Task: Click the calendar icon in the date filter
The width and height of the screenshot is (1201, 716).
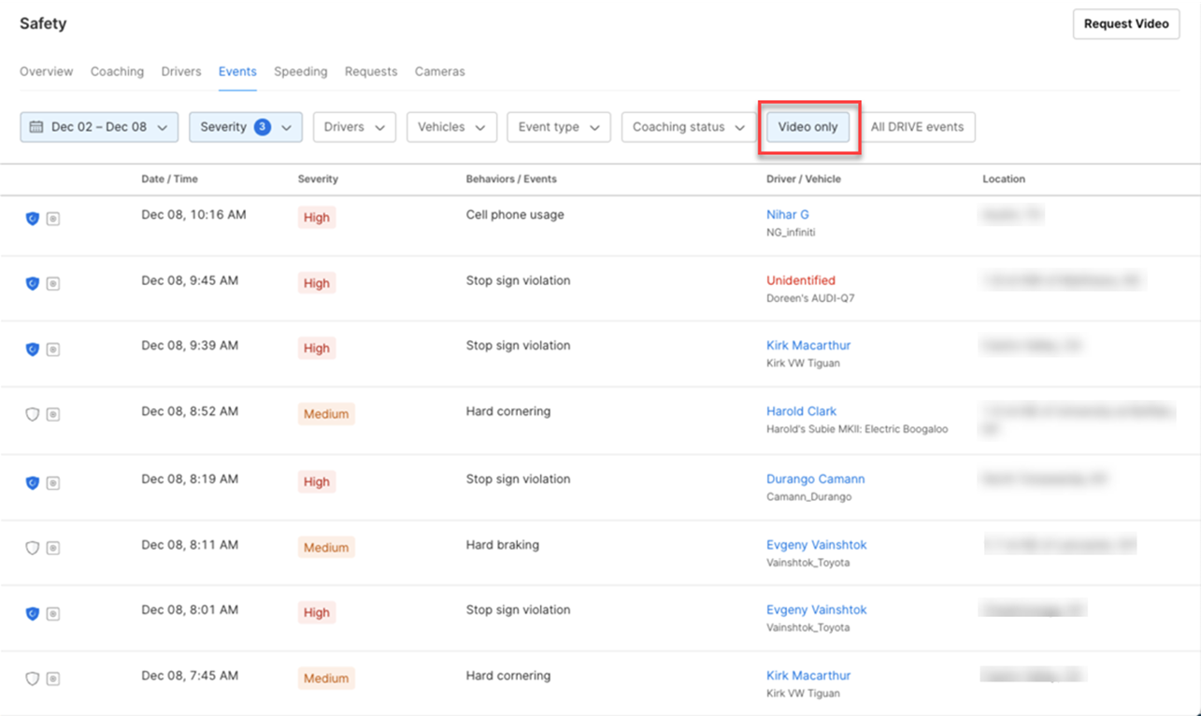Action: point(36,127)
